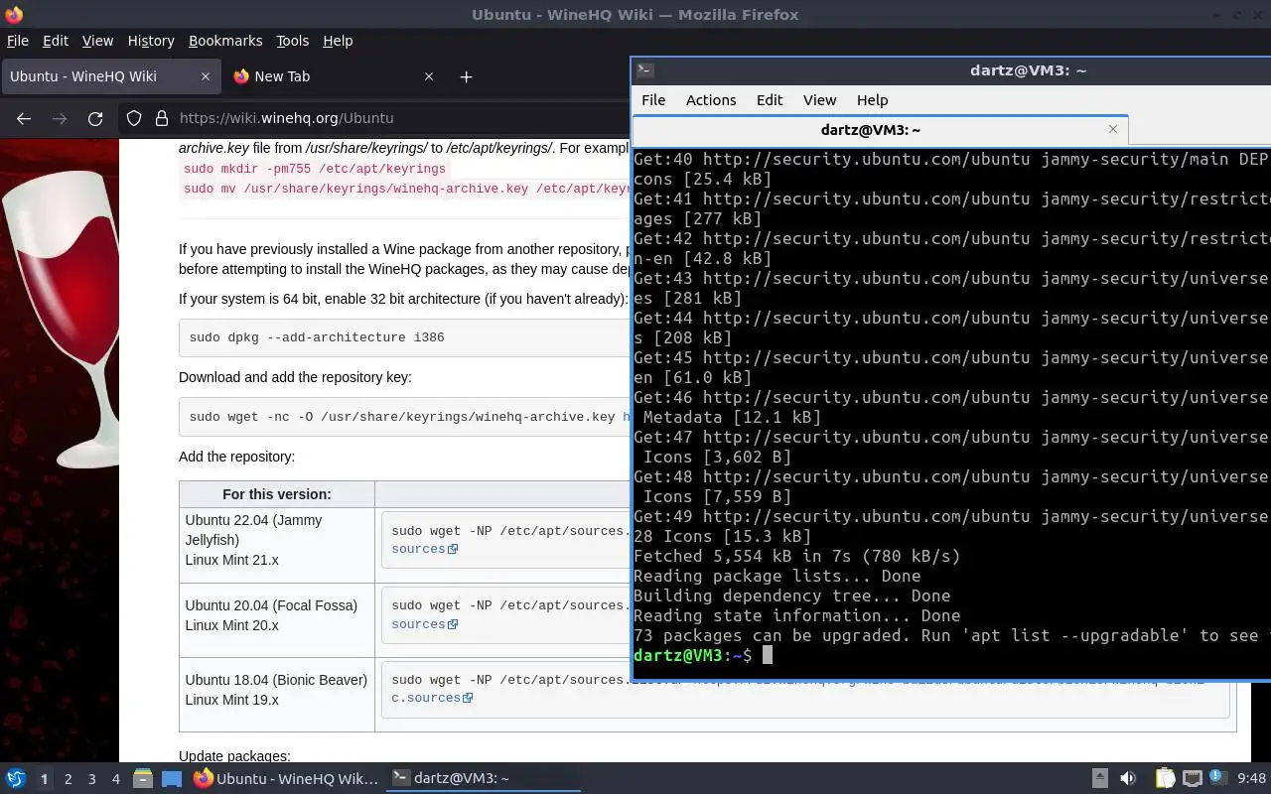Viewport: 1271px width, 794px height.
Task: Switch to workspace 1
Action: point(44,779)
